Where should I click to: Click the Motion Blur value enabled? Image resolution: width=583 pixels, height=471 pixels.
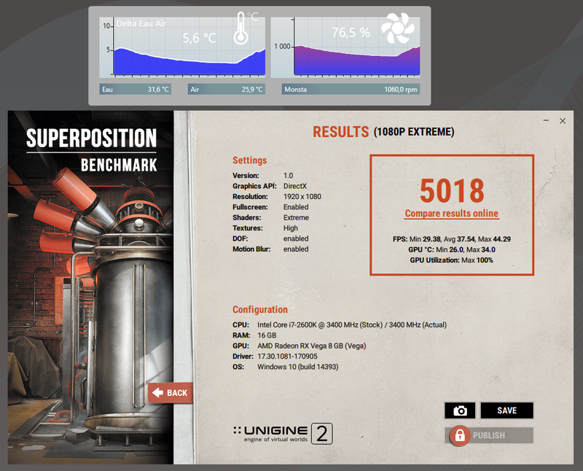coord(296,249)
